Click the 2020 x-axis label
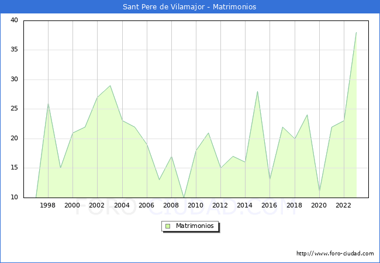 tap(319, 205)
